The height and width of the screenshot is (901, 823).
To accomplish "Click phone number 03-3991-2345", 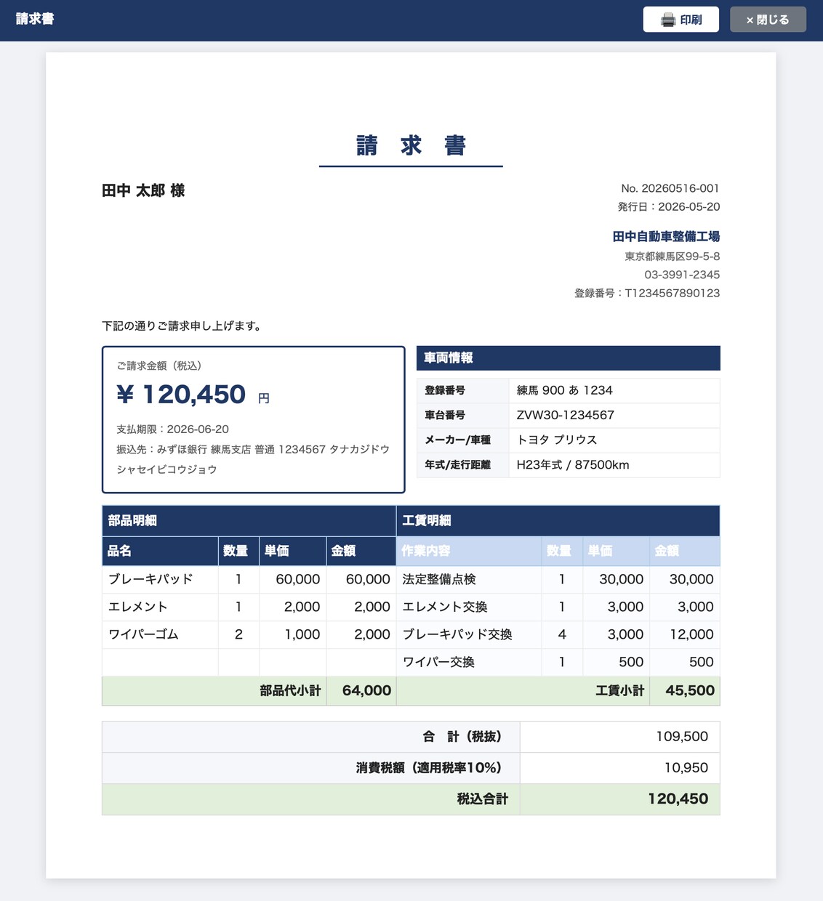I will click(682, 275).
